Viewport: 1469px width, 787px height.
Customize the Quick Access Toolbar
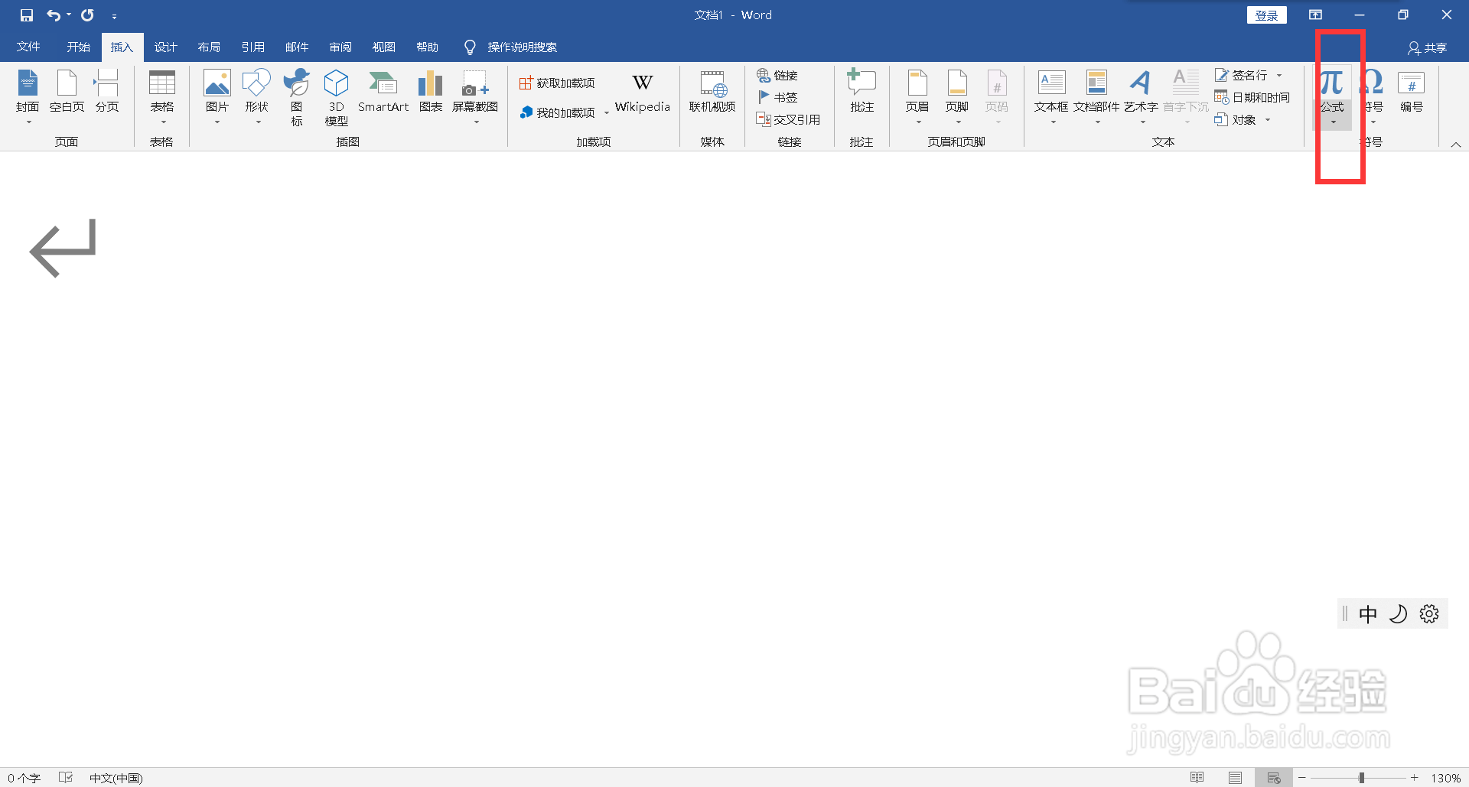[114, 15]
